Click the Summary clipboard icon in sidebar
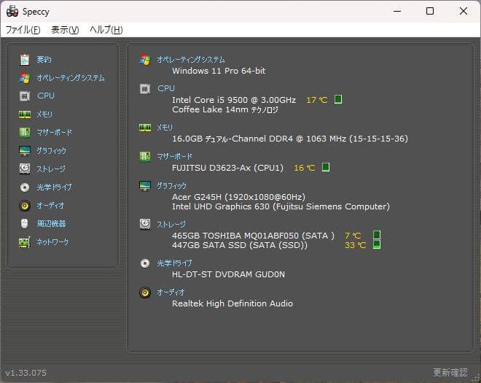 click(x=25, y=60)
